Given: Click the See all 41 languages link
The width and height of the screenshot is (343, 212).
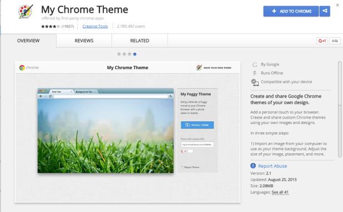Looking at the screenshot, I should (280, 192).
